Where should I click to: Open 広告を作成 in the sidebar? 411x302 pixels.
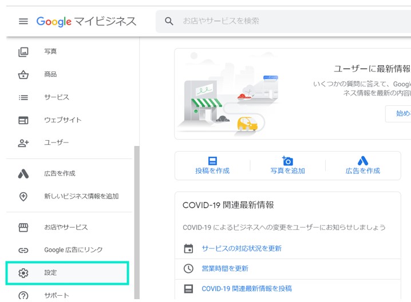click(60, 173)
